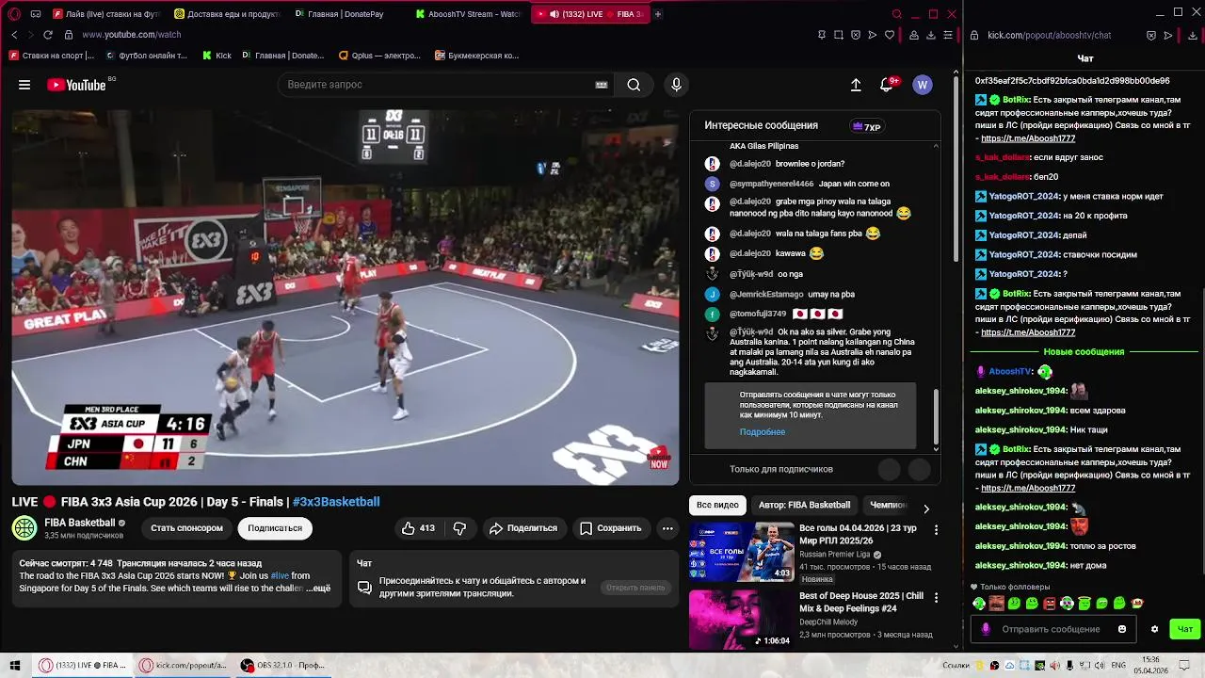Viewport: 1205px width, 678px height.
Task: Click green 'Чат' send button
Action: pyautogui.click(x=1185, y=629)
